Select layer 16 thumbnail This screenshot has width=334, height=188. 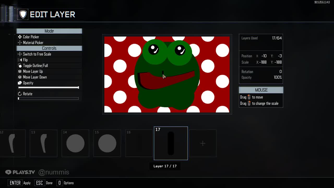coord(139,143)
